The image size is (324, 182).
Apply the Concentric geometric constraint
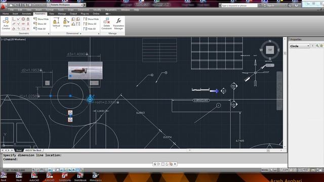tap(23, 19)
